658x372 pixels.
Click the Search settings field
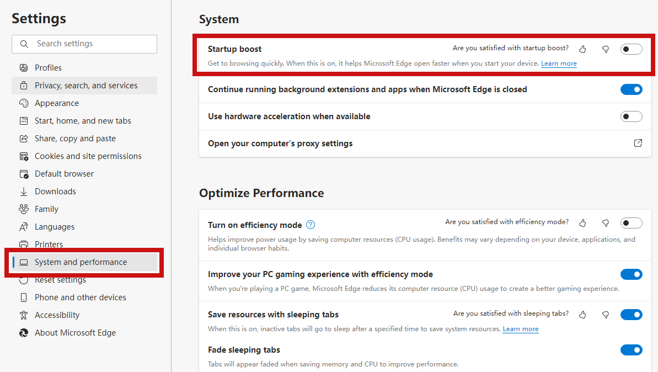tap(84, 44)
